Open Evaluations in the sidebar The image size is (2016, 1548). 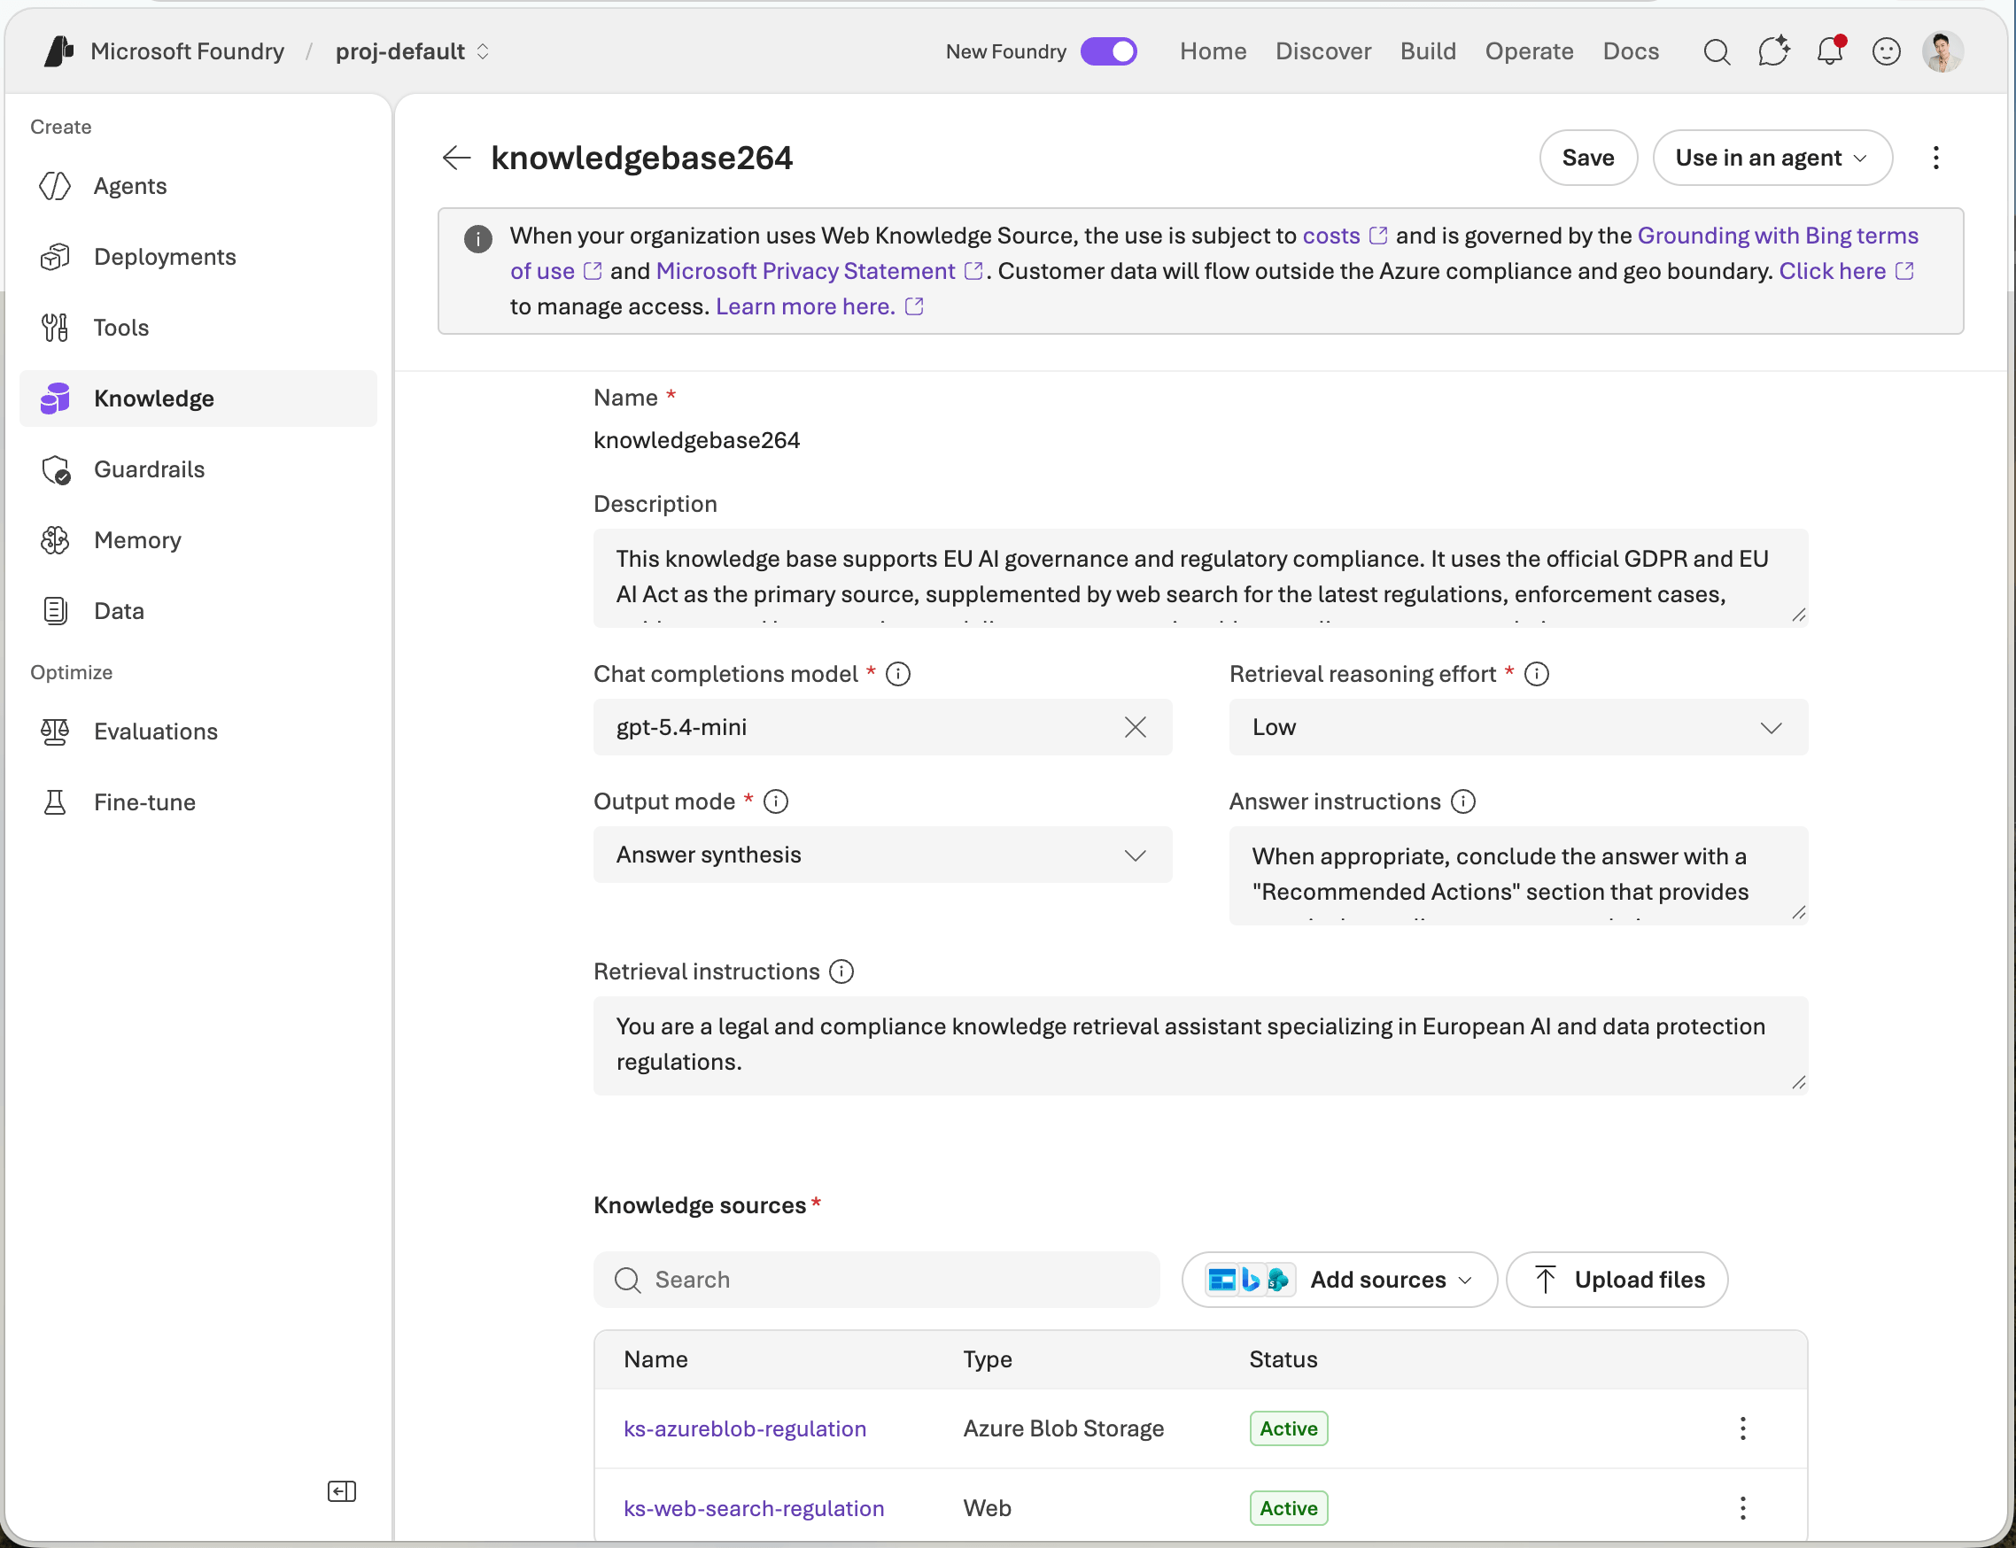click(x=198, y=731)
